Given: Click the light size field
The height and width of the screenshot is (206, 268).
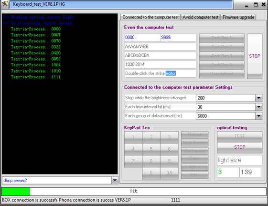Looking at the screenshot, I should (239, 160).
